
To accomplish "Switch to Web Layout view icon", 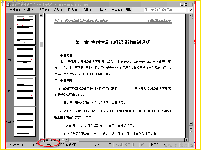I will point(51,140).
